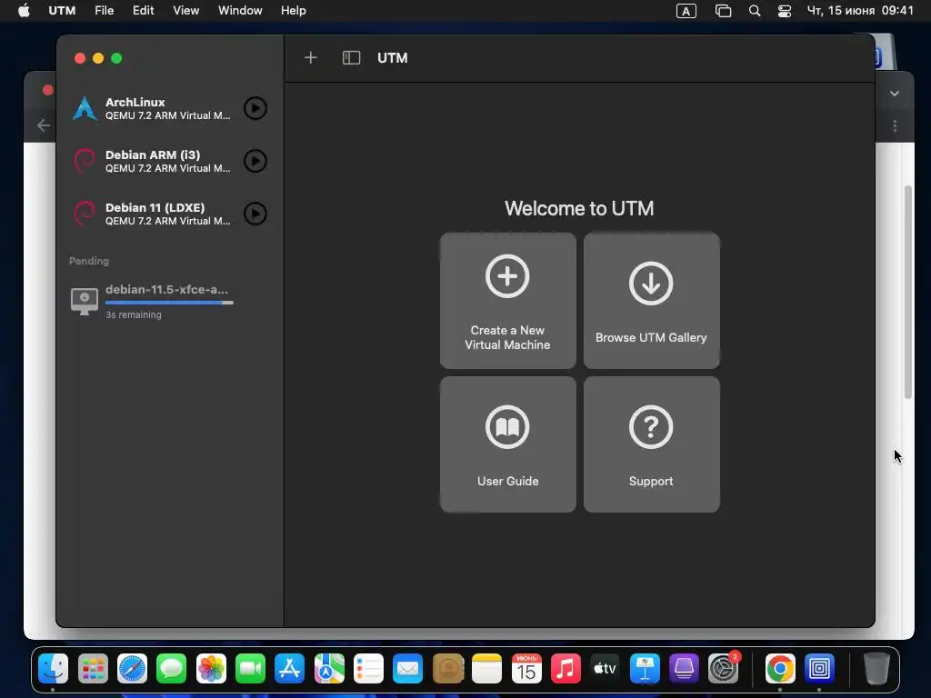Open Finder from the Dock
Image resolution: width=931 pixels, height=698 pixels.
click(53, 669)
